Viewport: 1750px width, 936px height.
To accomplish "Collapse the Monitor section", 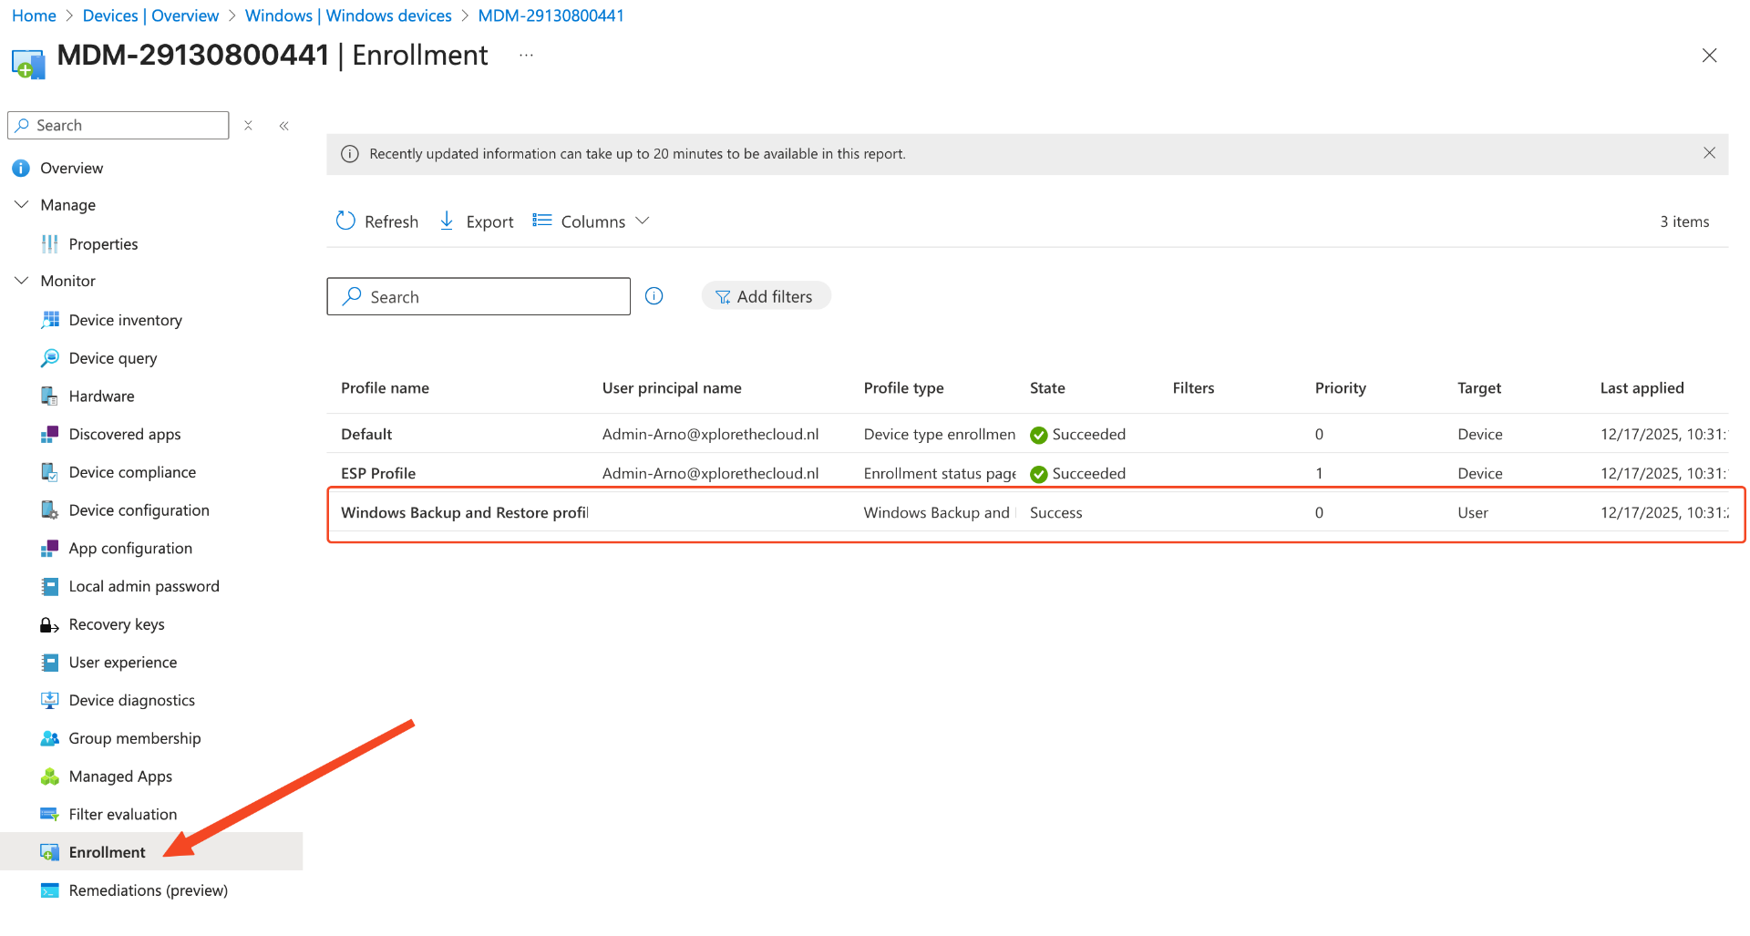I will tap(21, 281).
